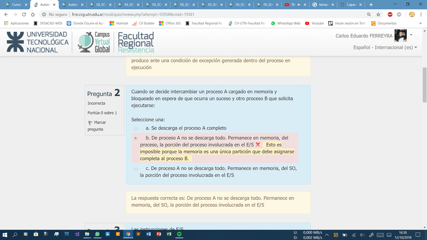Click the page vertical scrollbar

pos(424,126)
